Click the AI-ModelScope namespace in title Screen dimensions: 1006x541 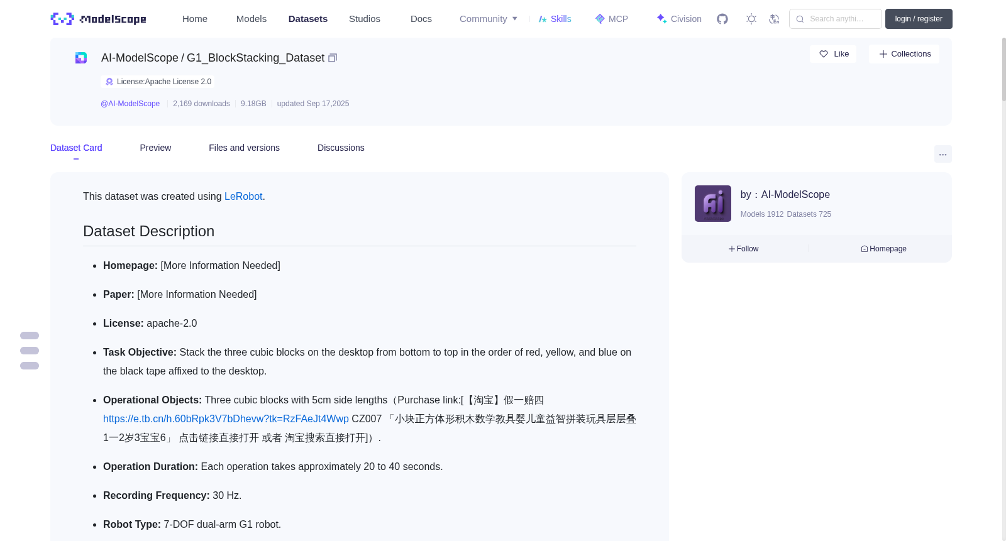coord(140,58)
